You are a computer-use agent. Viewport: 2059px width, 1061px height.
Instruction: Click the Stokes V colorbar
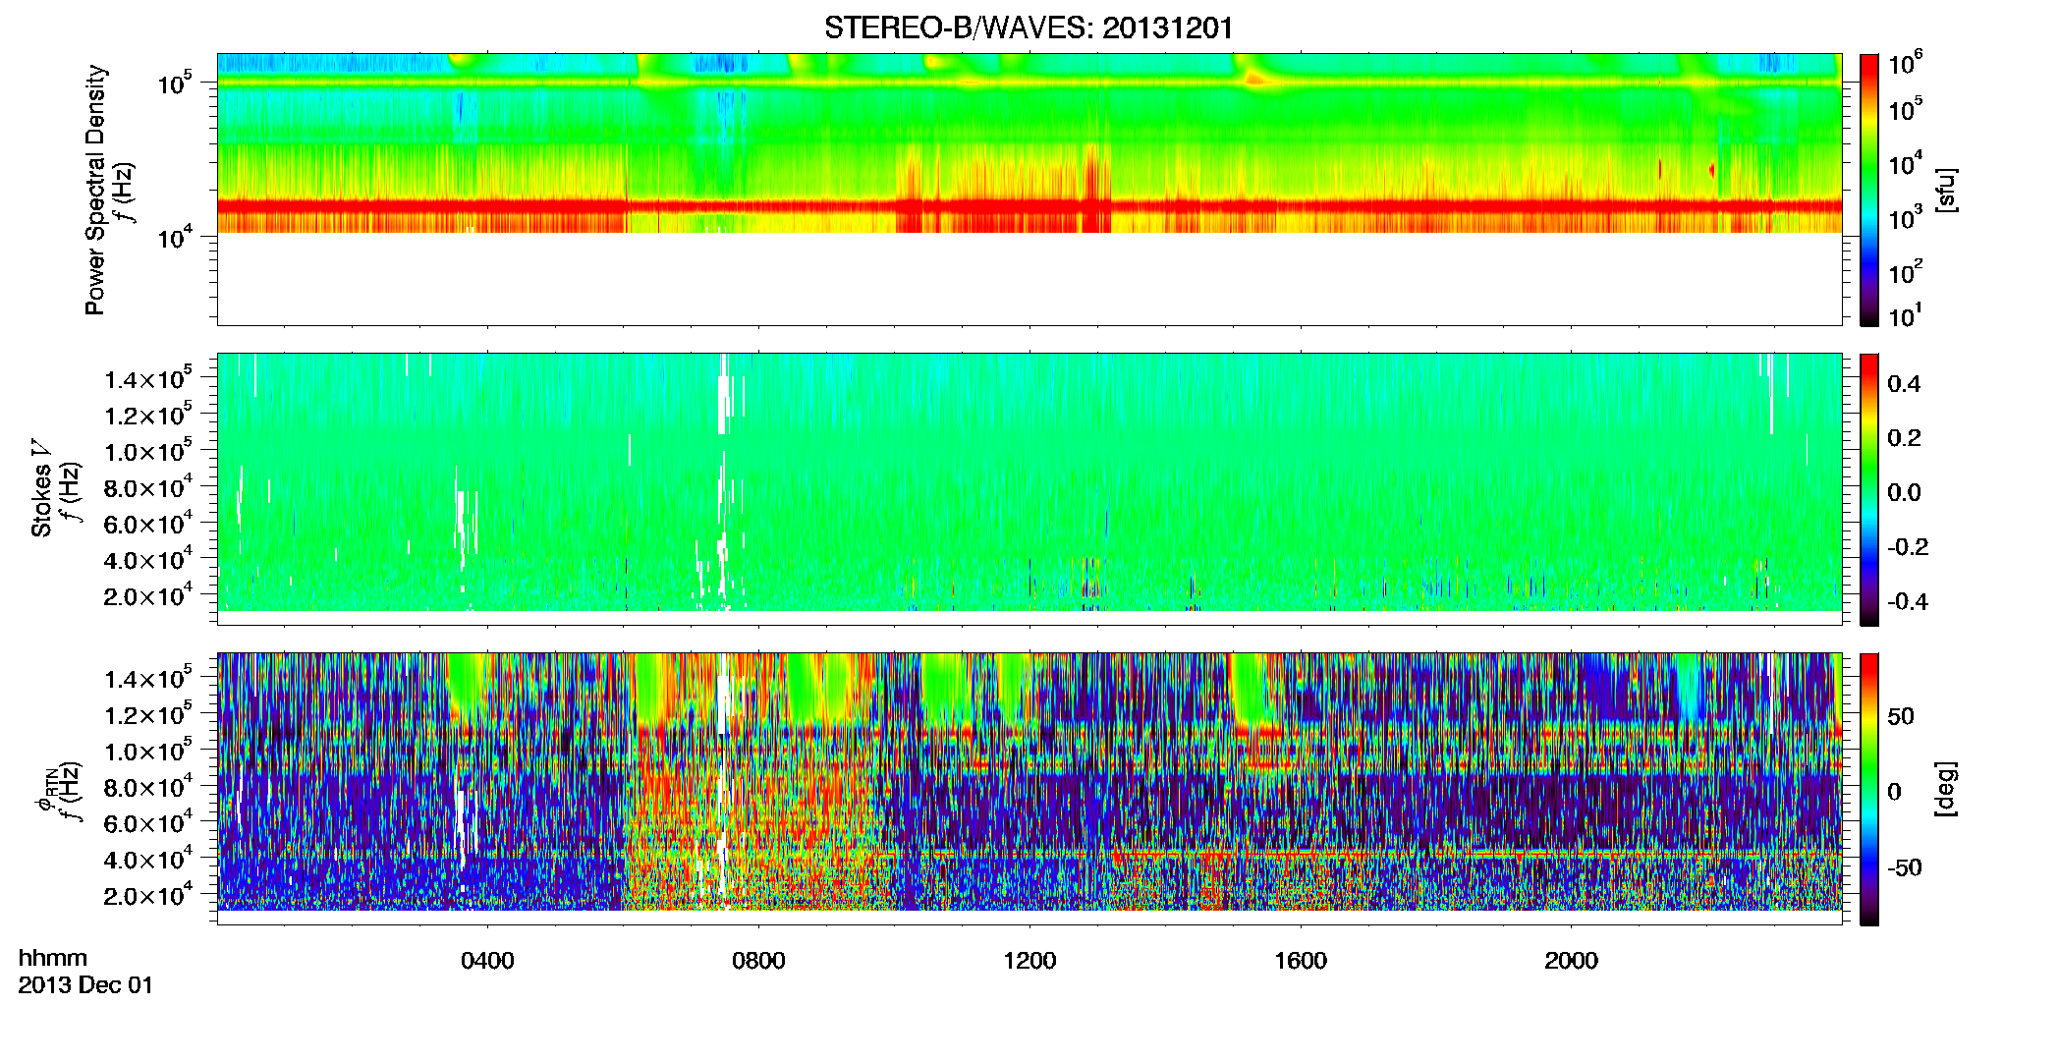[1869, 489]
